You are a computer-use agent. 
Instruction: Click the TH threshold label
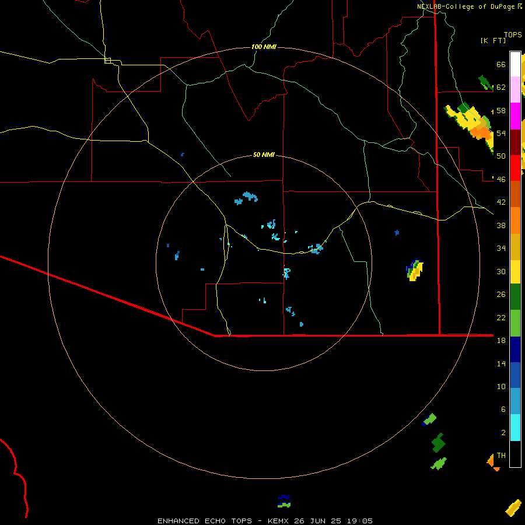tap(501, 456)
